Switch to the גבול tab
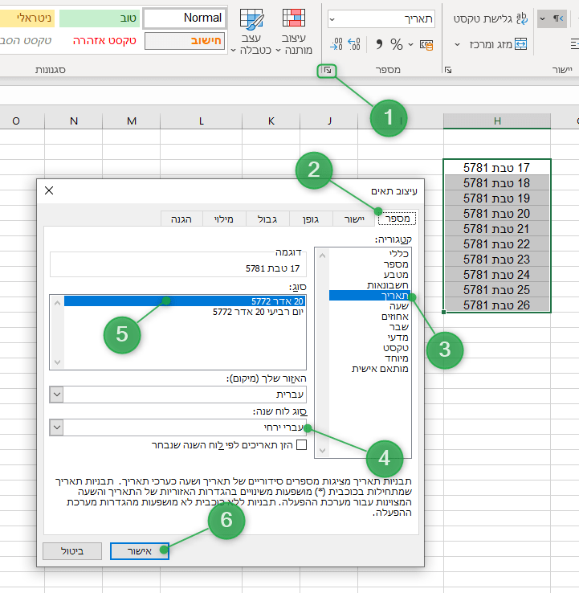The width and height of the screenshot is (579, 593). (267, 219)
